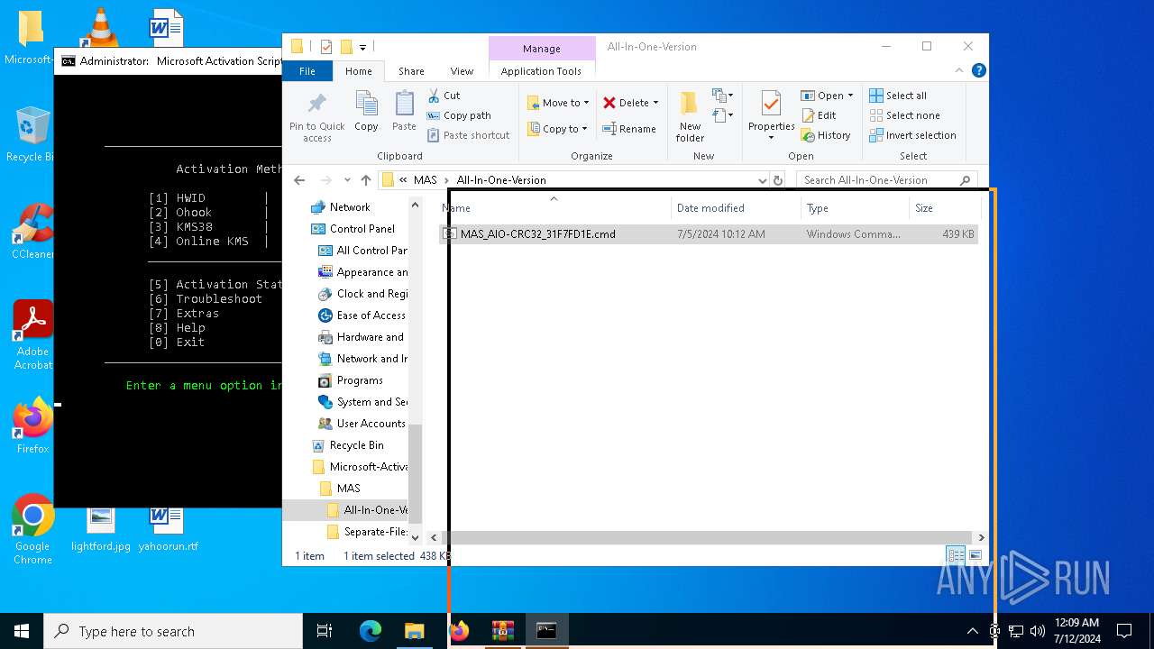Click the volume icon in system tray
Image resolution: width=1154 pixels, height=649 pixels.
point(1037,631)
